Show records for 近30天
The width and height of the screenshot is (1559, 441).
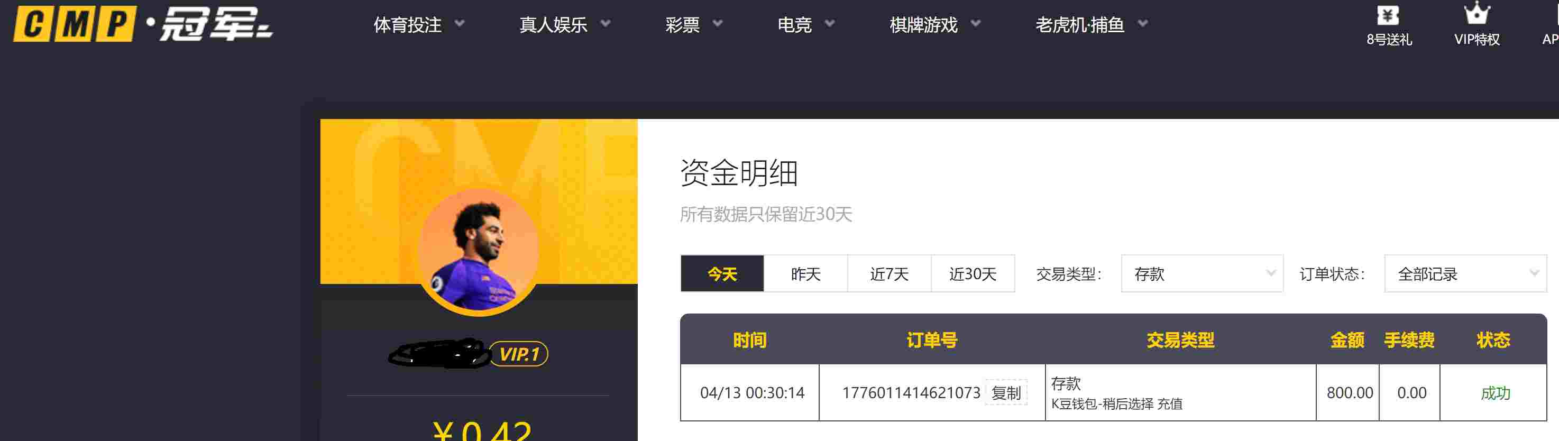[973, 274]
